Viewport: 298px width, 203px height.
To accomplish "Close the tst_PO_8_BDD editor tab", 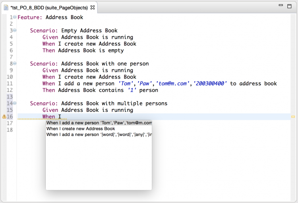I will [92, 8].
